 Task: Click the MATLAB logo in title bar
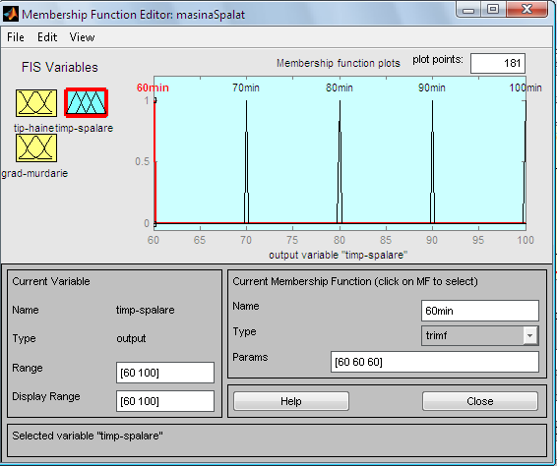pyautogui.click(x=10, y=14)
